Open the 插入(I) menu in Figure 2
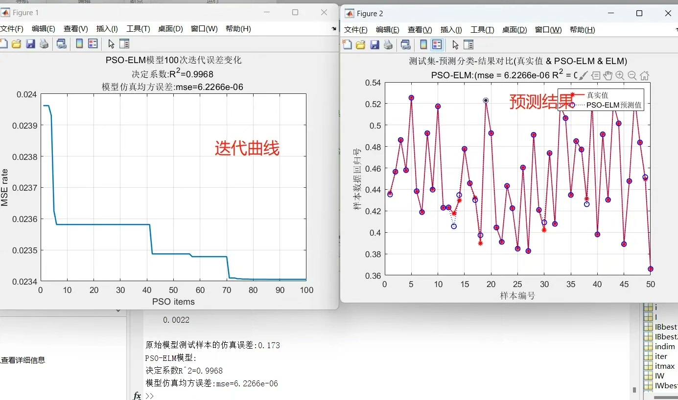This screenshot has width=678, height=400. pos(451,29)
